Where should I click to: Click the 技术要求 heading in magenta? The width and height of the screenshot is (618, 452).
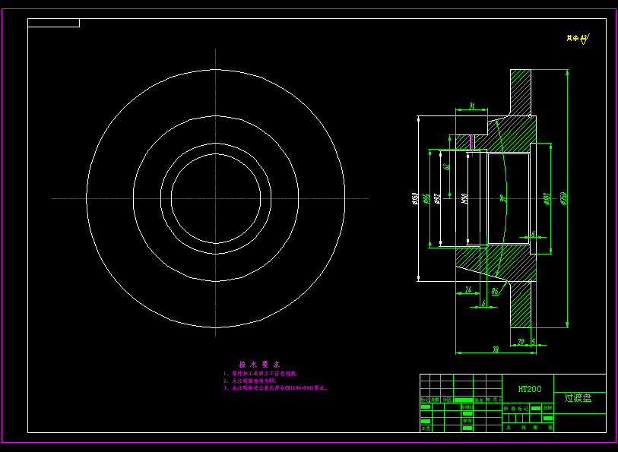tap(259, 364)
